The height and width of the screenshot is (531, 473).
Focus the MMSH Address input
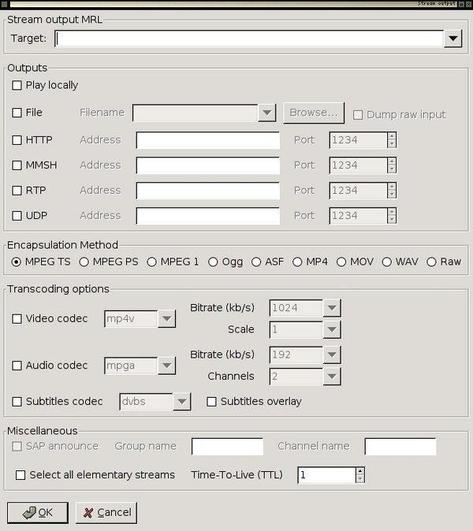coord(208,165)
